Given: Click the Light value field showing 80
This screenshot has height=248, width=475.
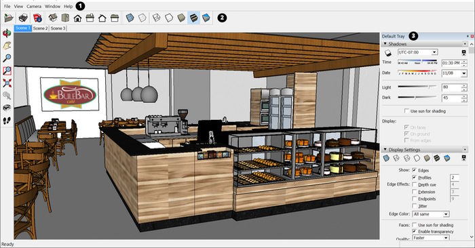Looking at the screenshot, I should click(x=451, y=87).
